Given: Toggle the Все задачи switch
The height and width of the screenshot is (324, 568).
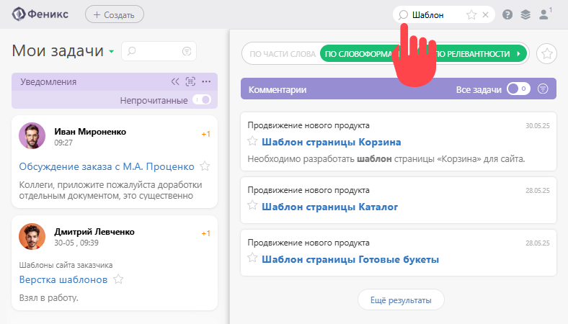Looking at the screenshot, I should coord(518,89).
